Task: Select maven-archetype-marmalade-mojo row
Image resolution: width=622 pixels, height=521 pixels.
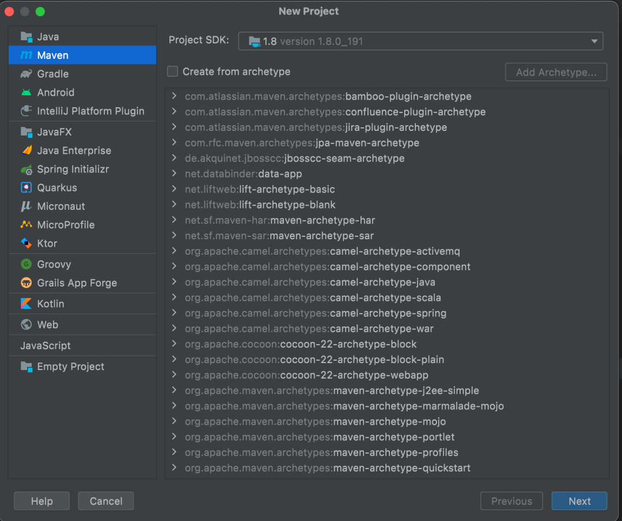Action: (x=387, y=406)
